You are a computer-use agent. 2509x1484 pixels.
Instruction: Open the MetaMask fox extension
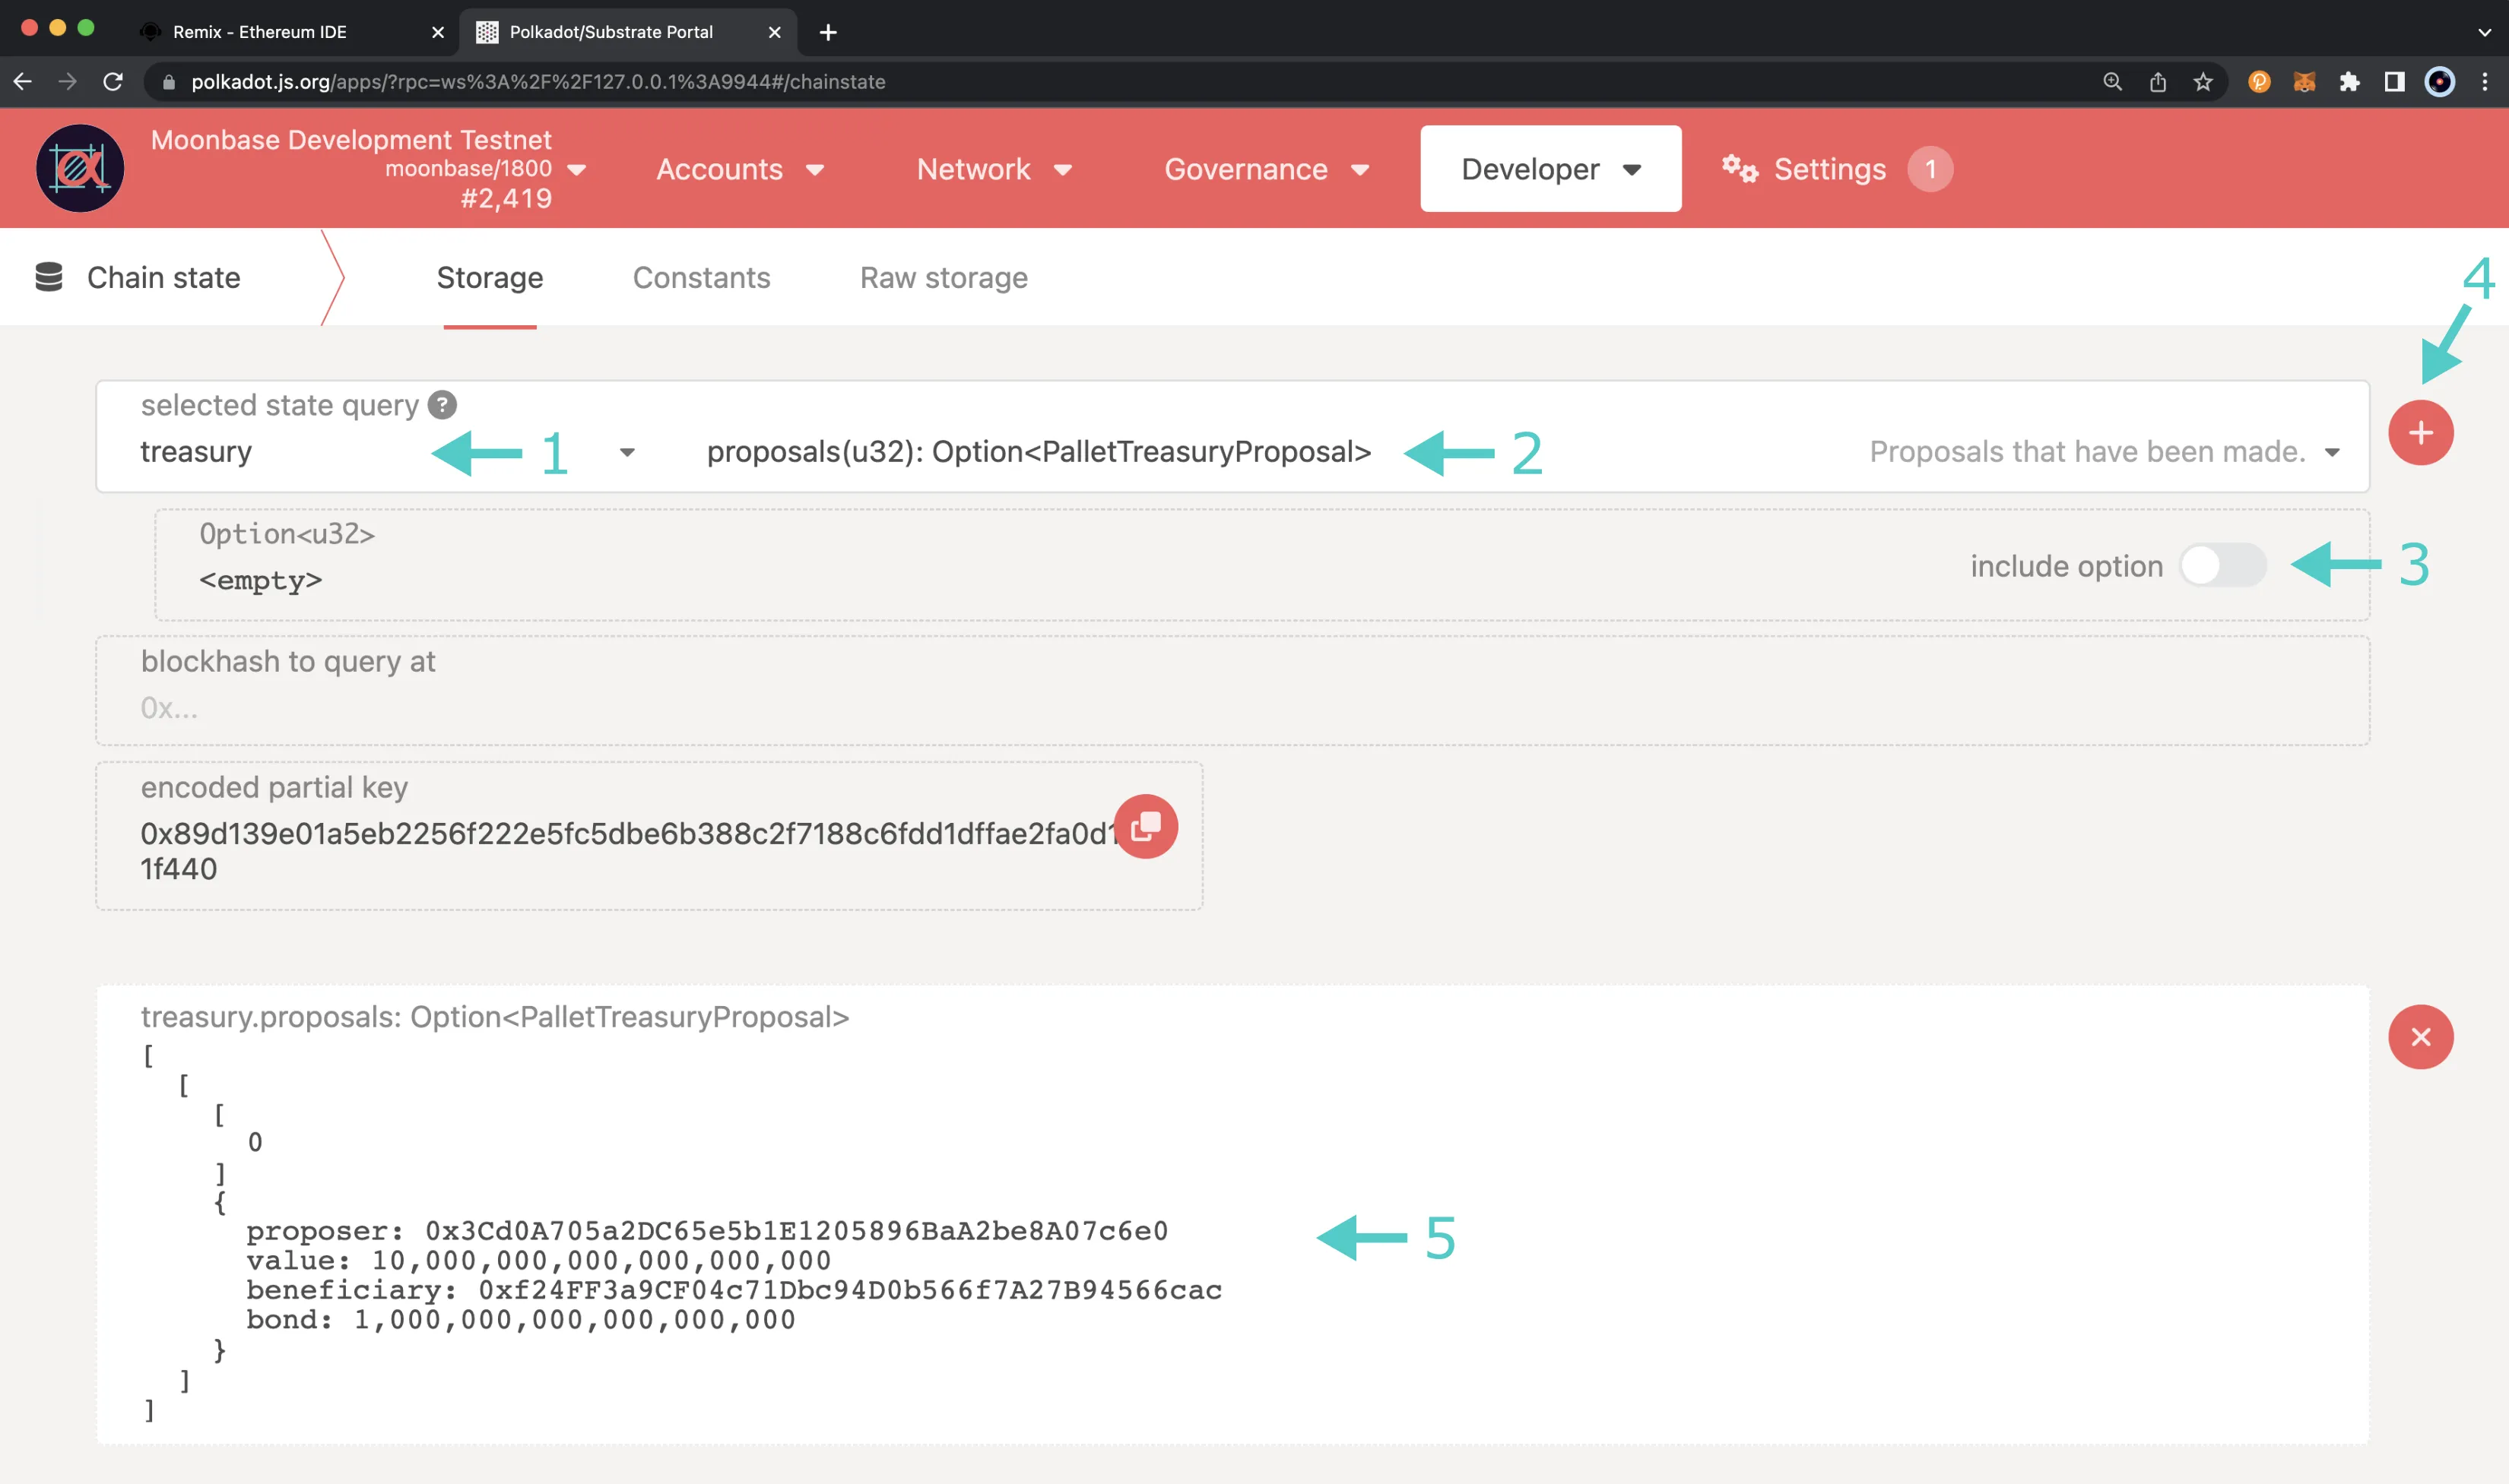tap(2304, 82)
